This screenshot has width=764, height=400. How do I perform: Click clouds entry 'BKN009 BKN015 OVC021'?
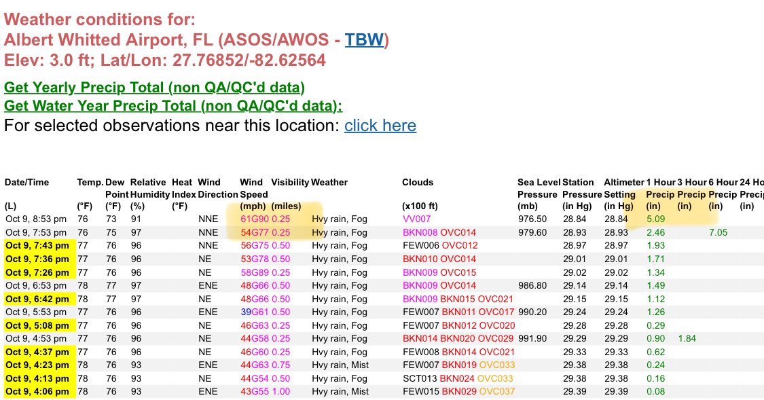458,299
